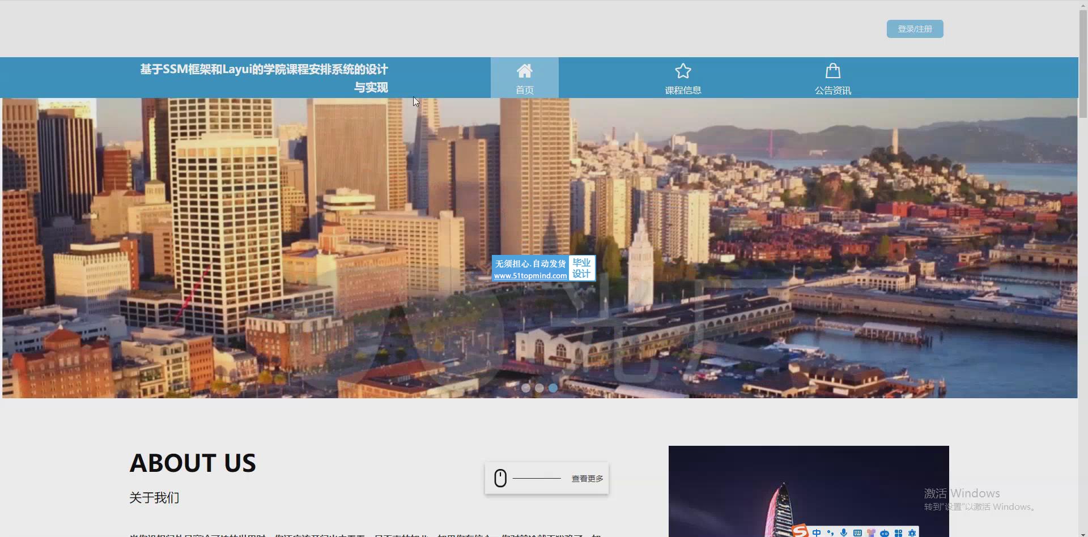Click the Sogou orange S logo
Viewport: 1088px width, 537px height.
click(800, 531)
